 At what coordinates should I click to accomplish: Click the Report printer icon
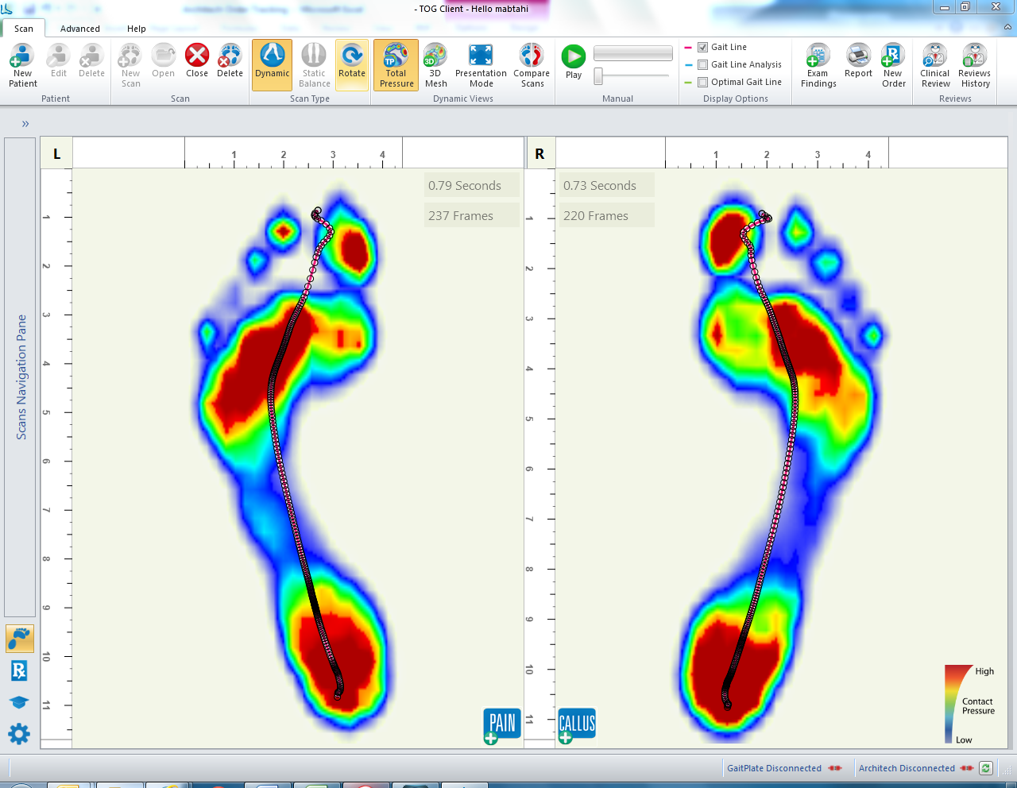coord(858,61)
